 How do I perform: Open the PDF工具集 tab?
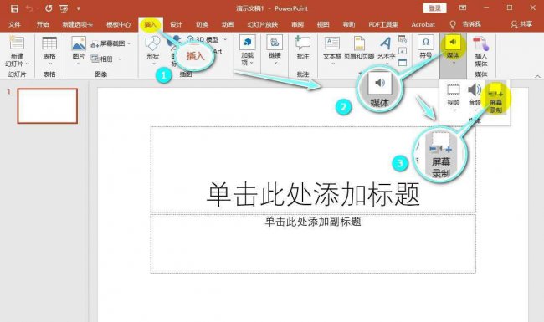[383, 24]
